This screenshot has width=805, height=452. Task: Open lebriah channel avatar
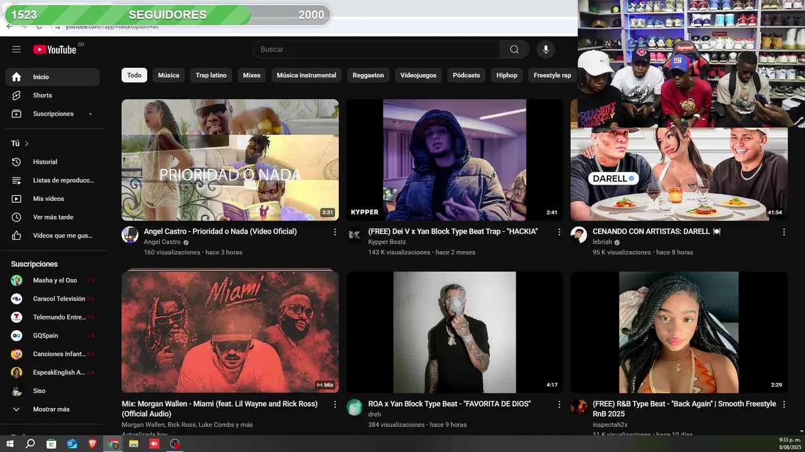(579, 235)
